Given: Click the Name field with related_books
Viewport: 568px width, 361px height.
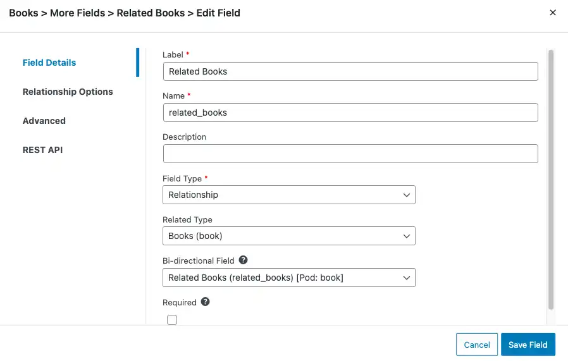Looking at the screenshot, I should pyautogui.click(x=350, y=113).
